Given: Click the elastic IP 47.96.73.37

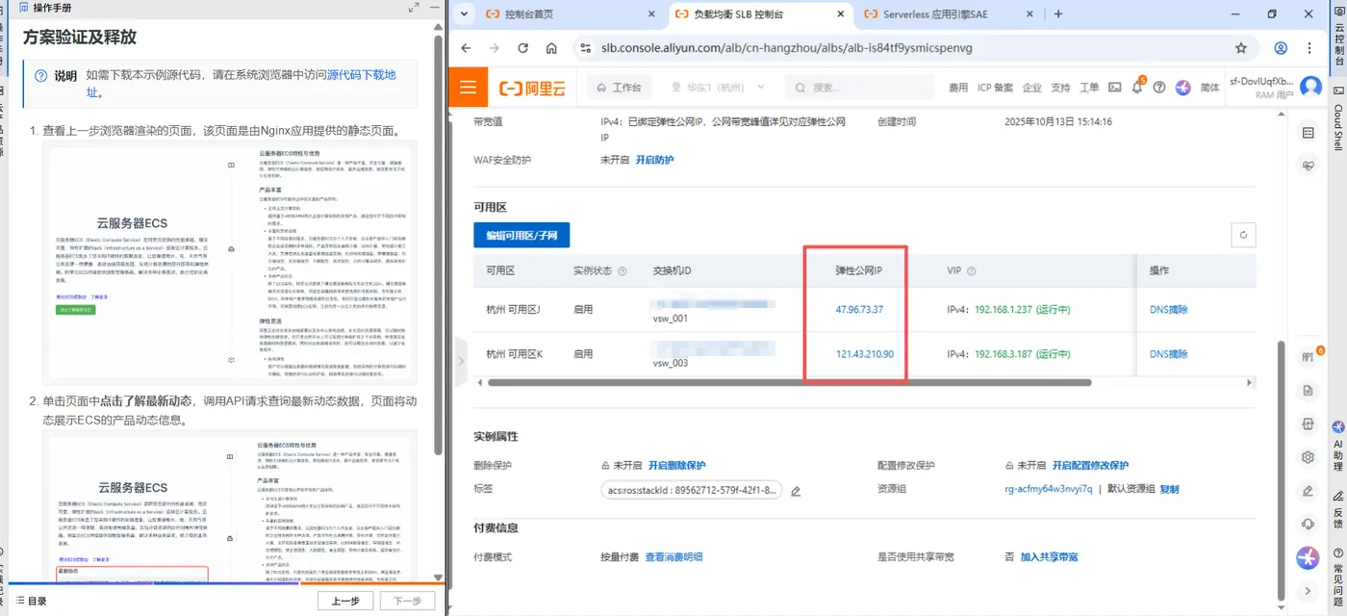Looking at the screenshot, I should (x=860, y=309).
